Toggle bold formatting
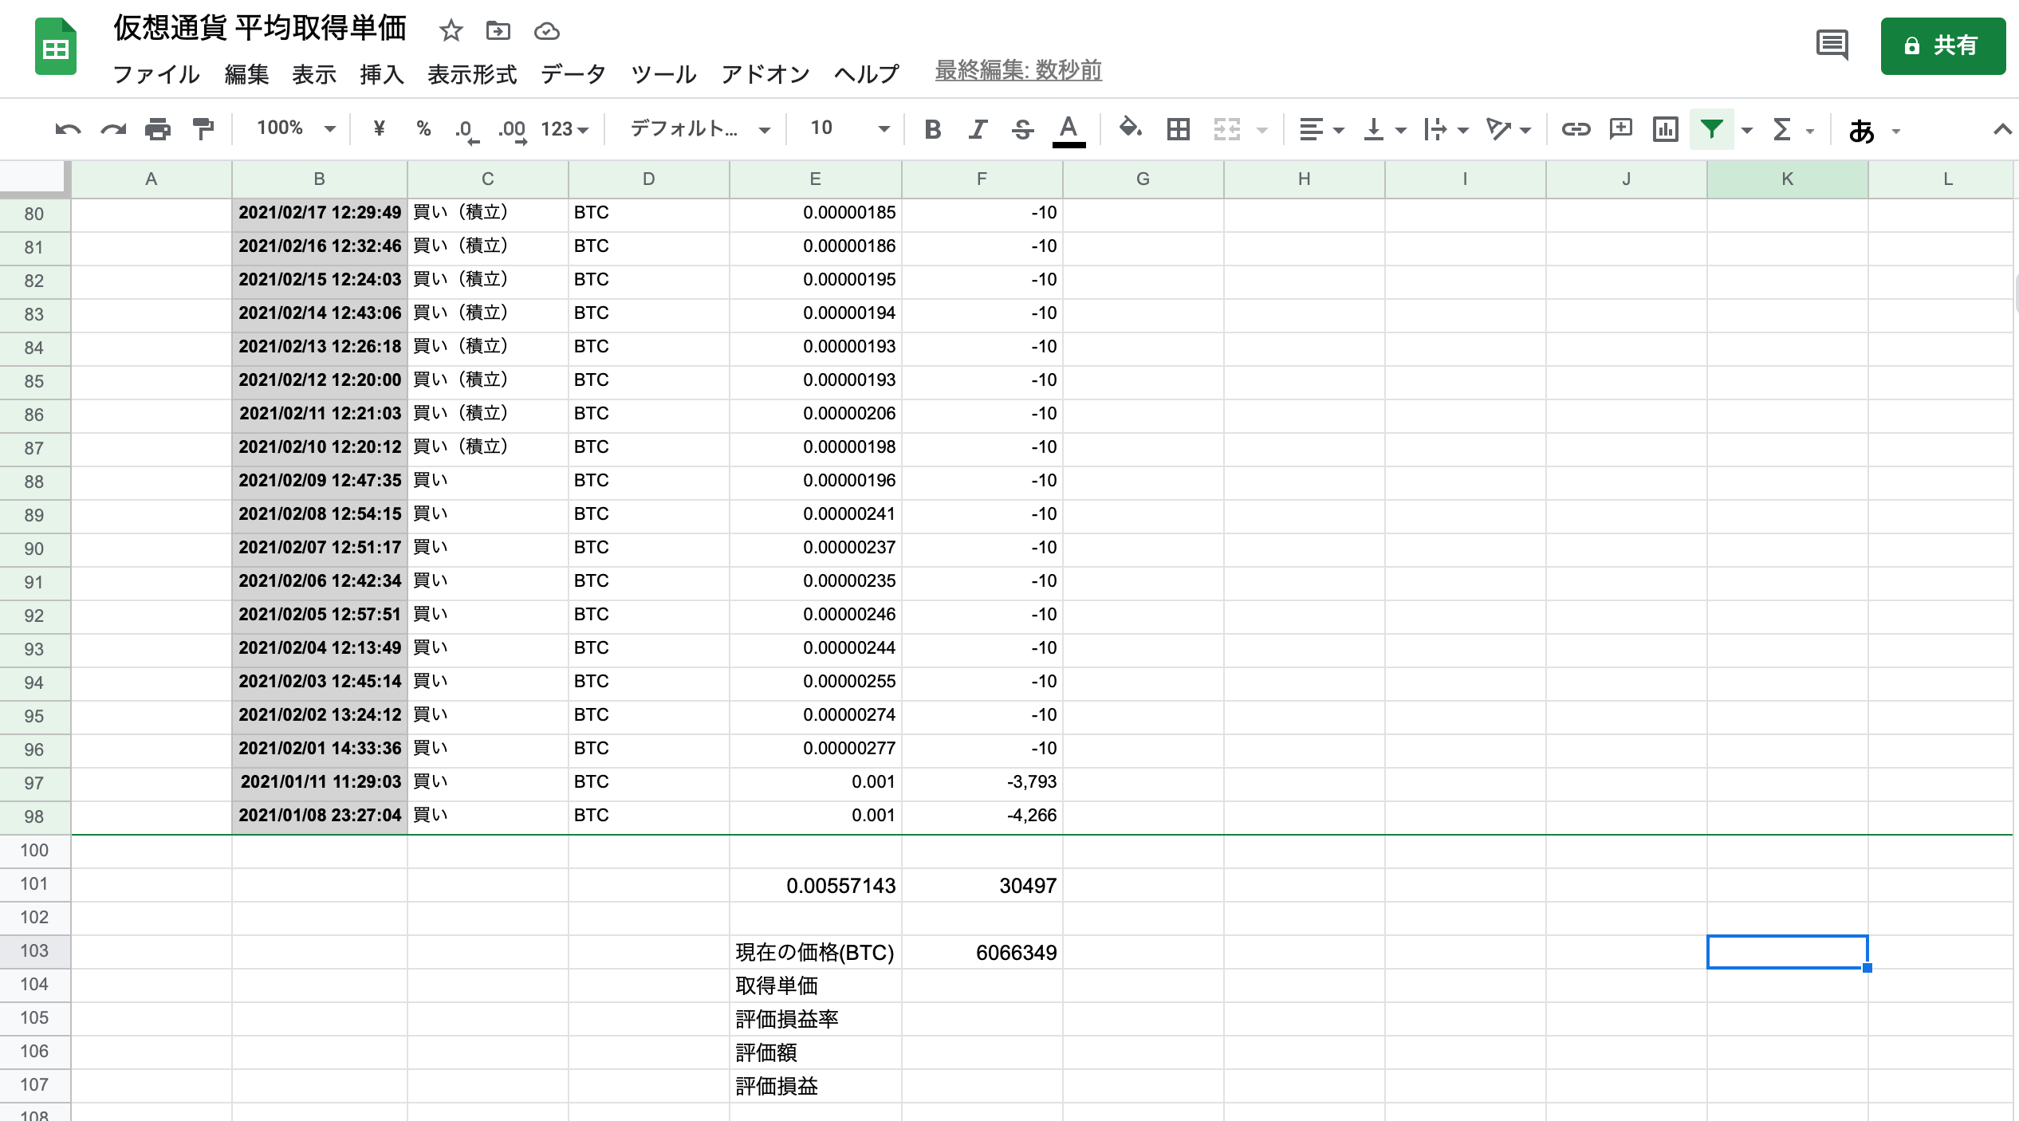Viewport: 2019px width, 1121px height. (x=932, y=129)
